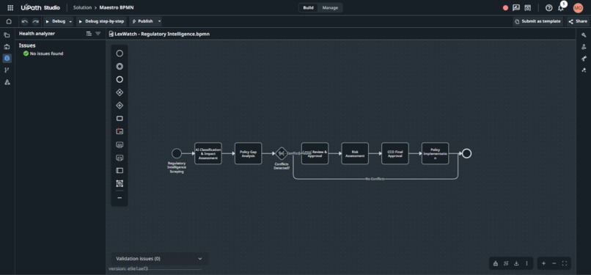Select the Start event palette tool
591x275 pixels.
pos(120,54)
